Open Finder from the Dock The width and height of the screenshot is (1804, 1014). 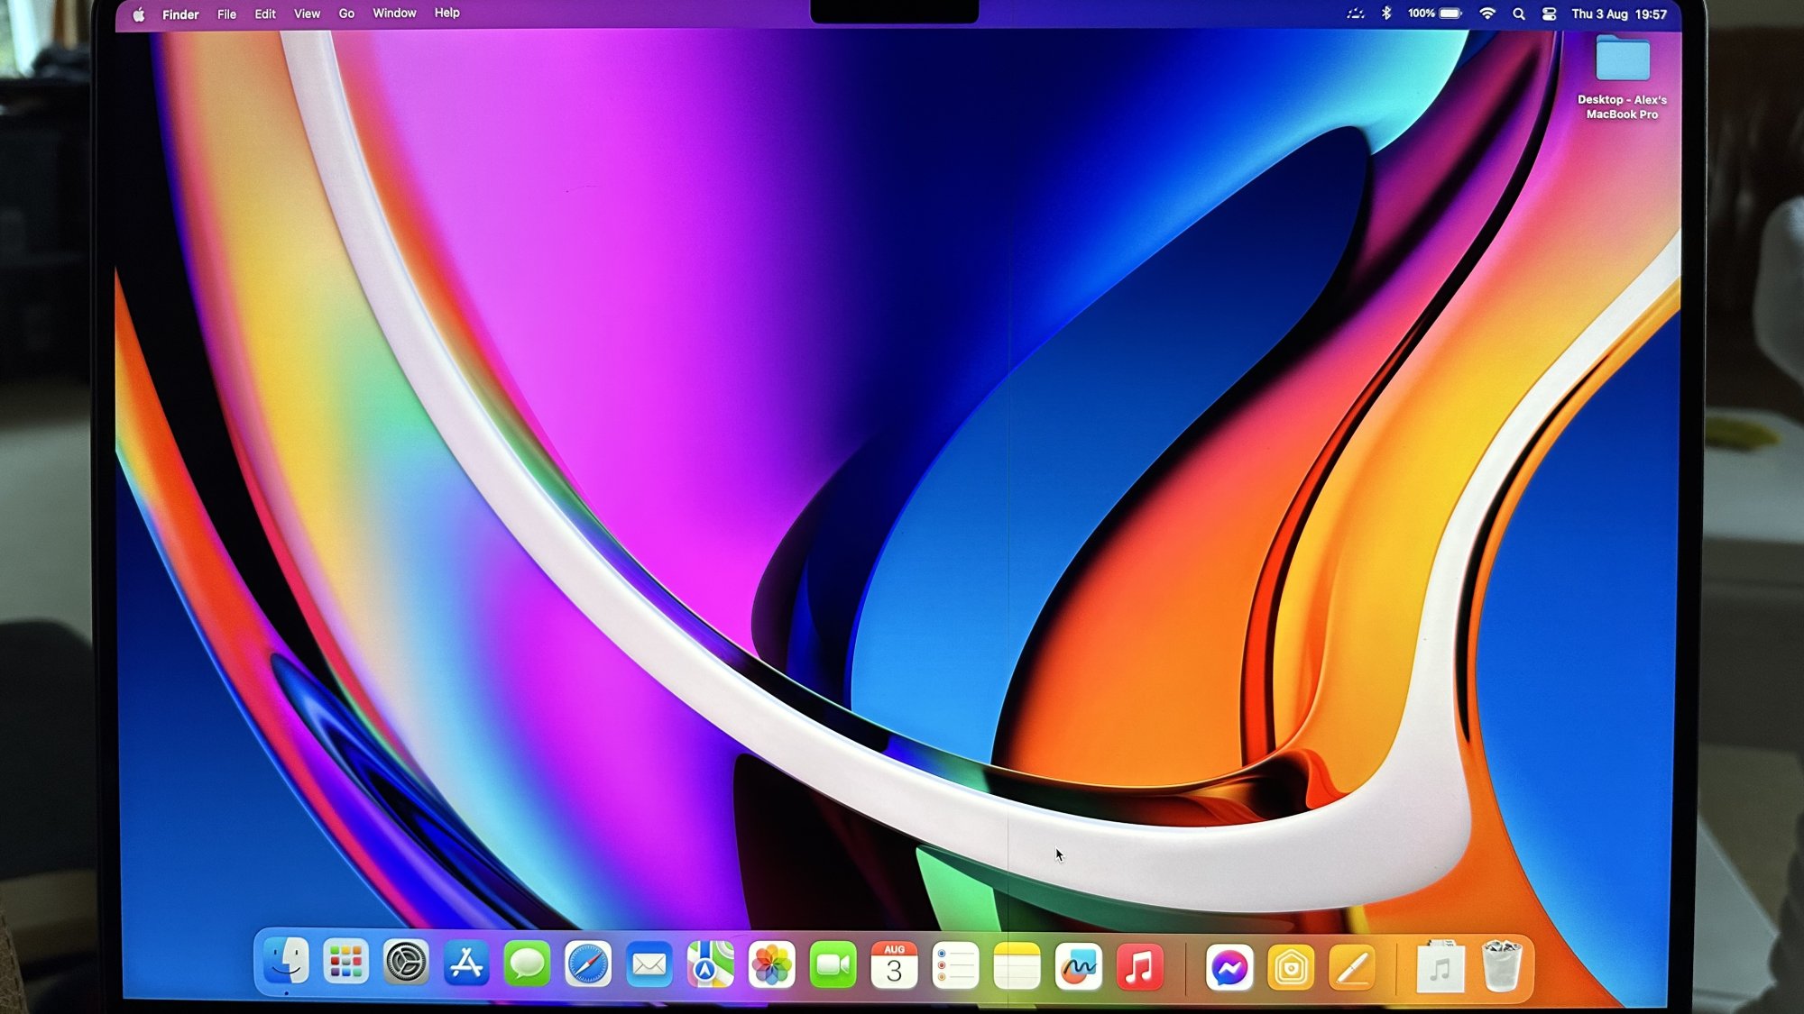coord(287,964)
